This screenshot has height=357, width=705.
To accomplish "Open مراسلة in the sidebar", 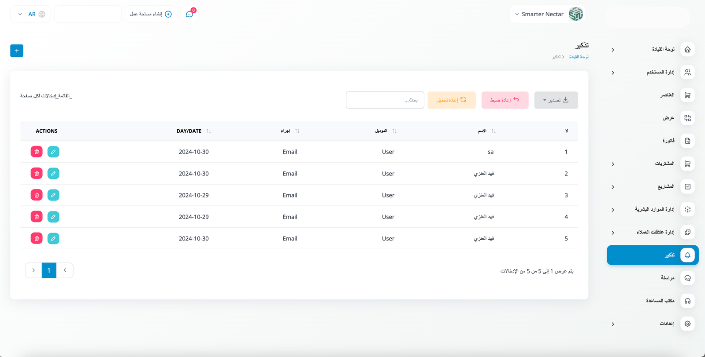I will click(667, 278).
